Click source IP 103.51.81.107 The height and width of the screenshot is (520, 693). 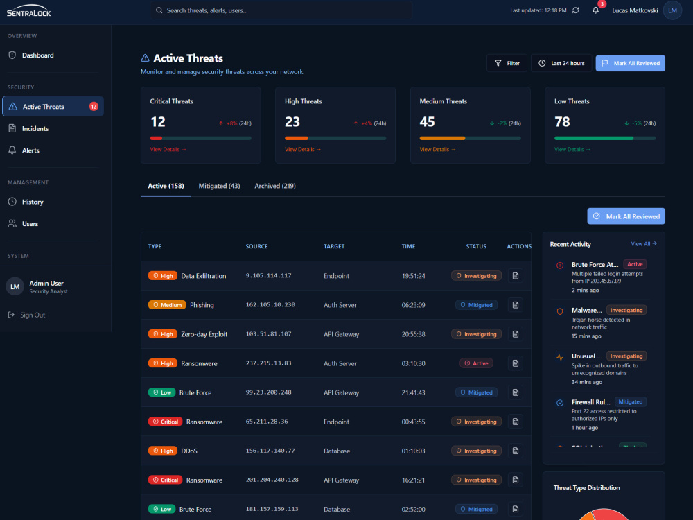(x=268, y=334)
